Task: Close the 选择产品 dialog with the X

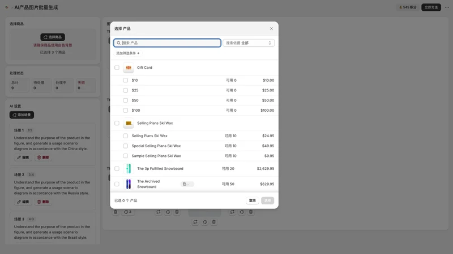Action: (x=271, y=29)
